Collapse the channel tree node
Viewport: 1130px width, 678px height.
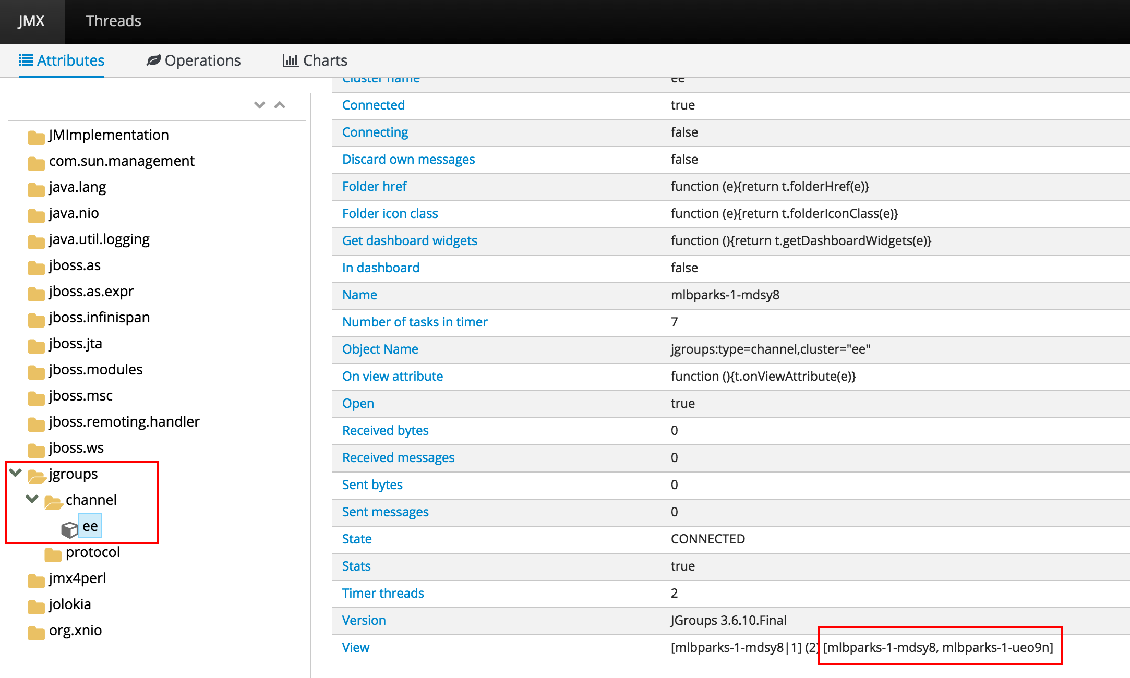click(x=31, y=500)
